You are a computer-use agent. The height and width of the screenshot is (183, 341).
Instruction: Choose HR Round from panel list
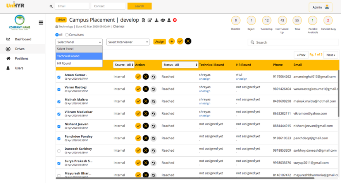79,63
